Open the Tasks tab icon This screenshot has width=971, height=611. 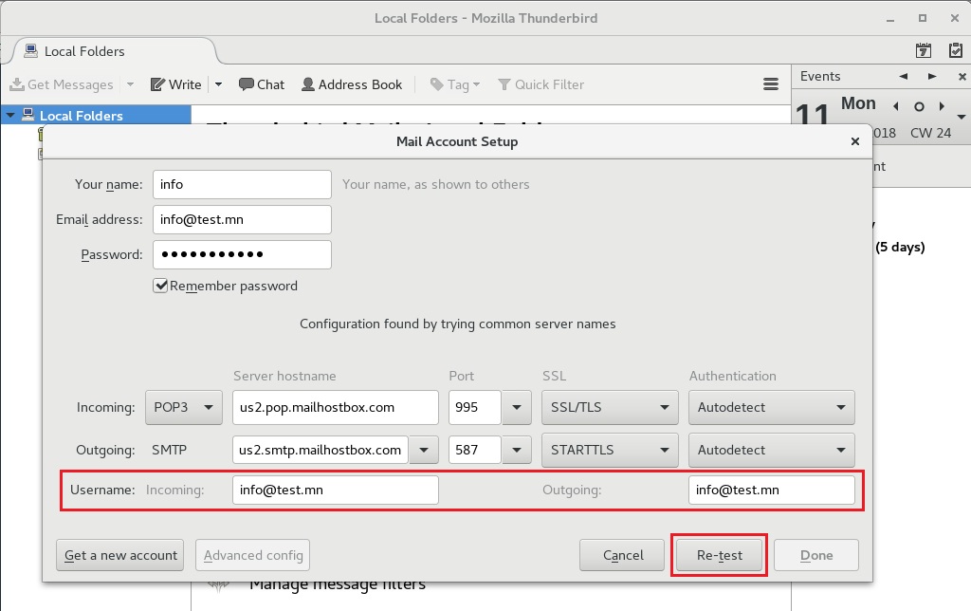pyautogui.click(x=955, y=51)
